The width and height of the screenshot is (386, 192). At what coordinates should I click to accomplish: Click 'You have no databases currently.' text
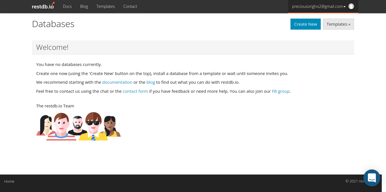[69, 65]
